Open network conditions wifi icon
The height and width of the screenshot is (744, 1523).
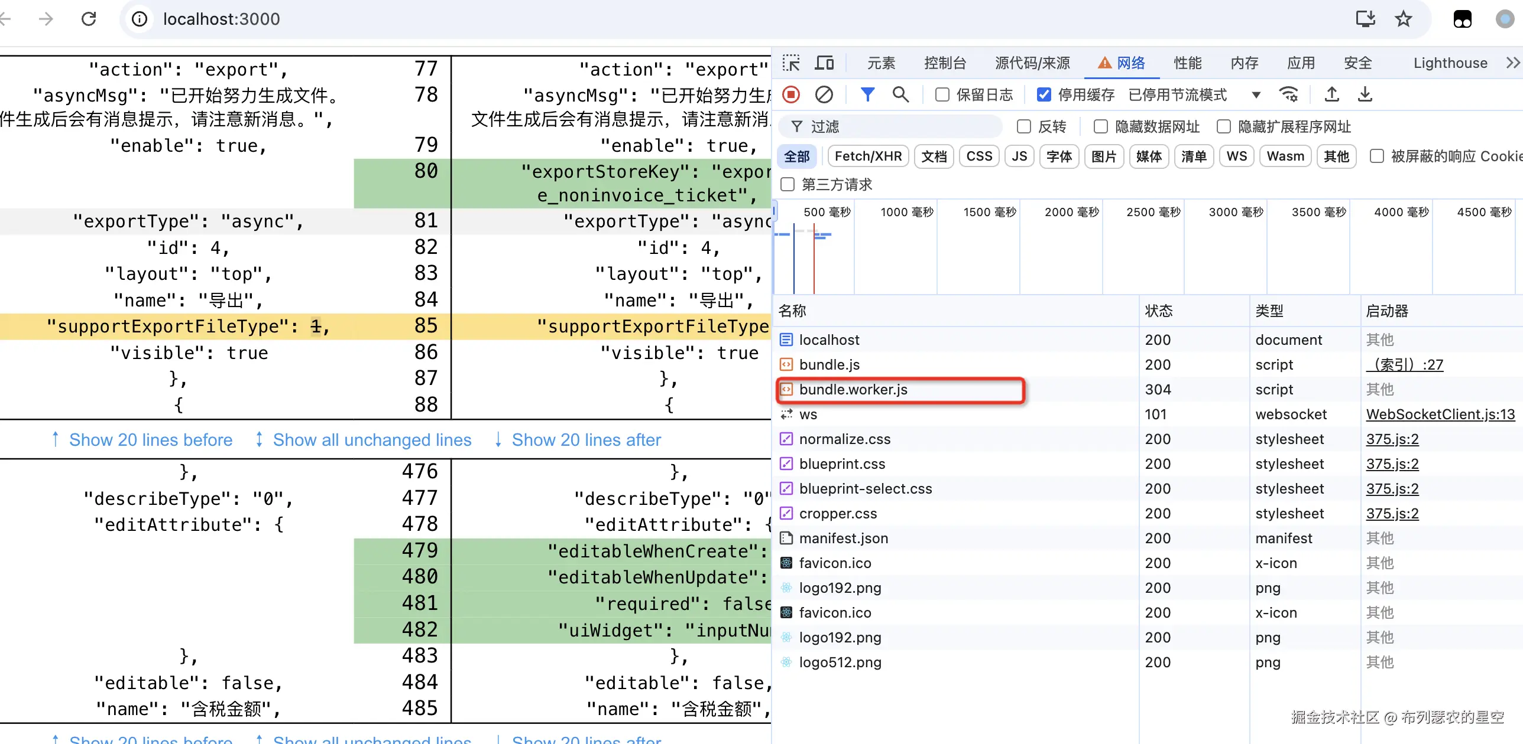1289,94
